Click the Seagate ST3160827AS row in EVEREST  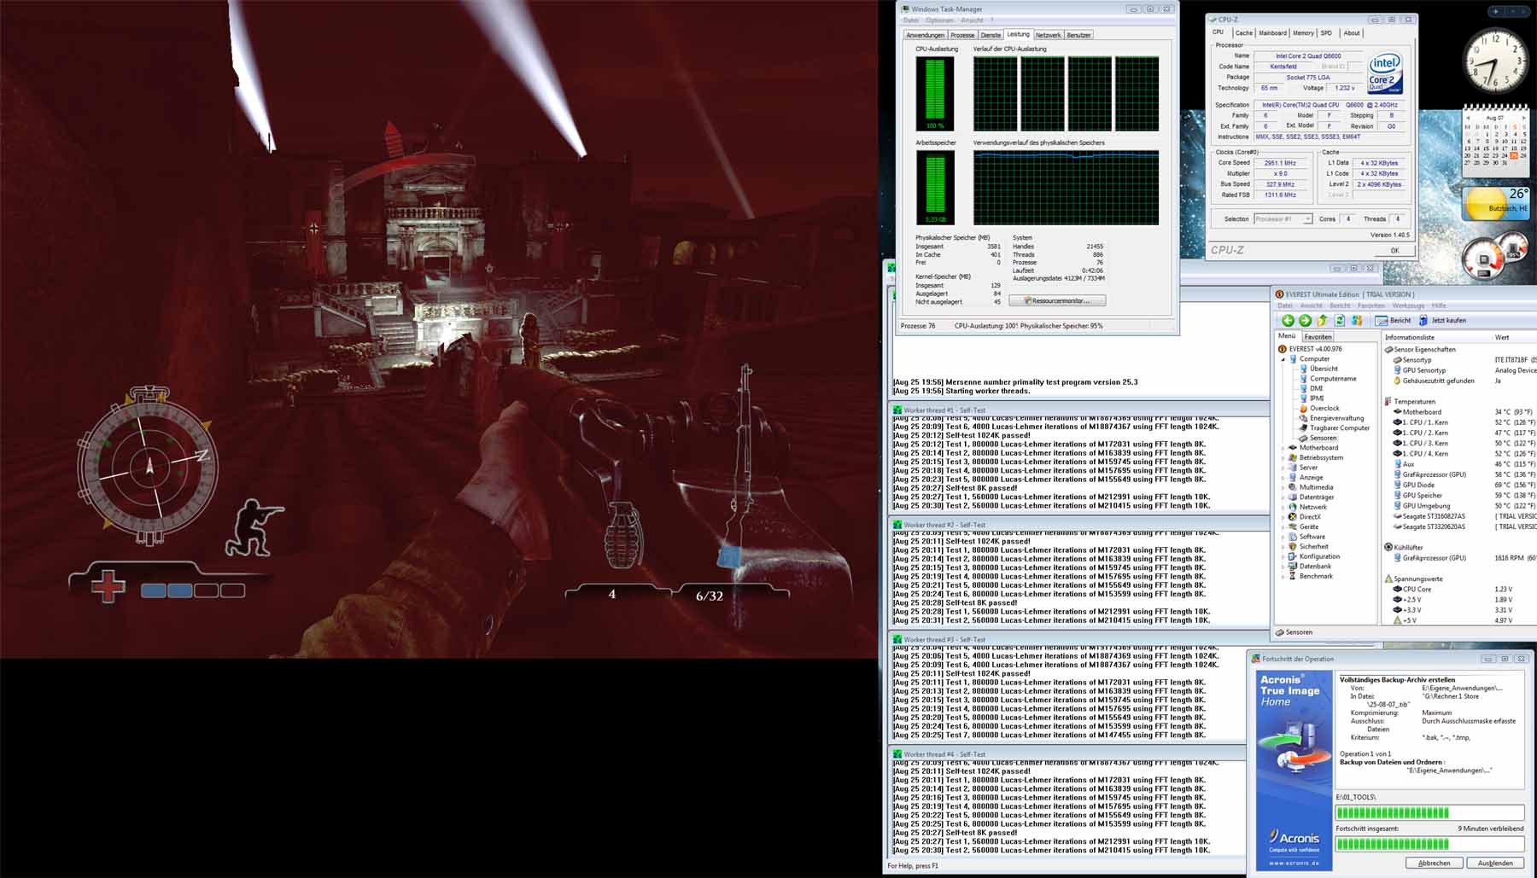1465,516
